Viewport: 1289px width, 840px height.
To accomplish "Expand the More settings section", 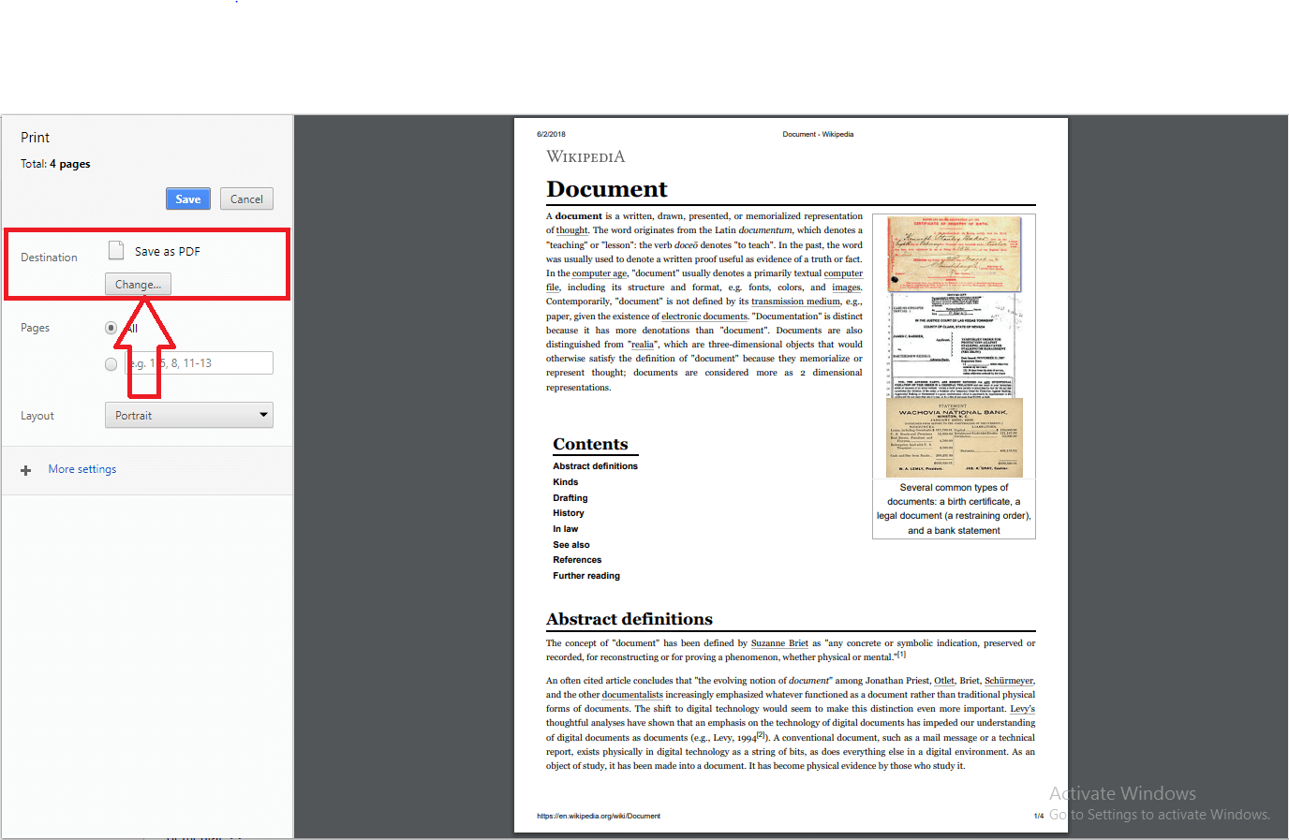I will (x=81, y=469).
